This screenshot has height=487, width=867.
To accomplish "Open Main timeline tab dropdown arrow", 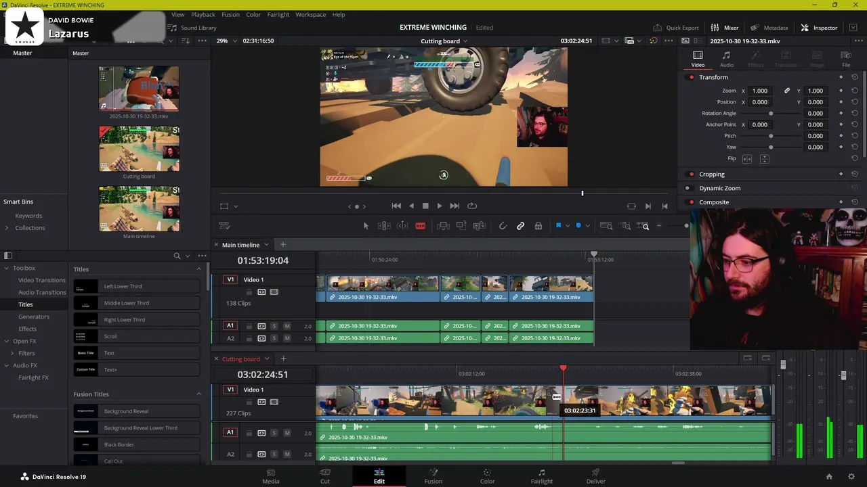I will pyautogui.click(x=266, y=245).
